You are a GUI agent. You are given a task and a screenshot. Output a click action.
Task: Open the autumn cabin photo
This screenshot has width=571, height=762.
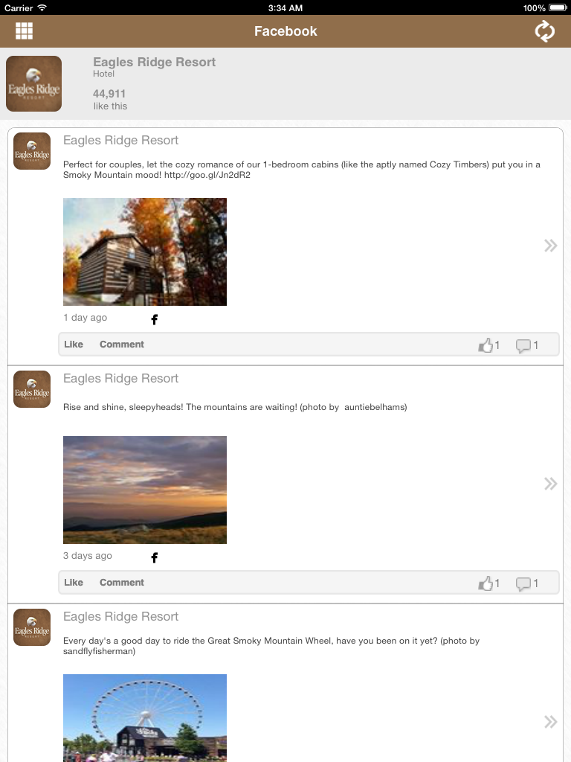[x=145, y=252]
